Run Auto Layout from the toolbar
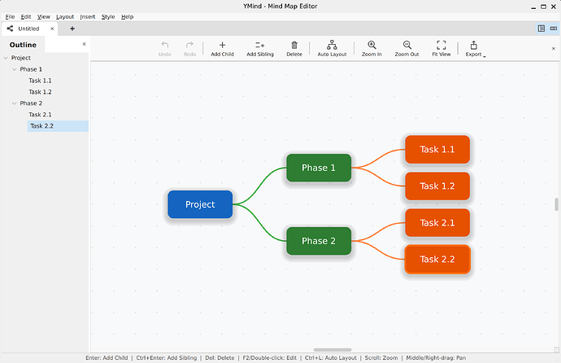The width and height of the screenshot is (561, 363). (x=332, y=49)
